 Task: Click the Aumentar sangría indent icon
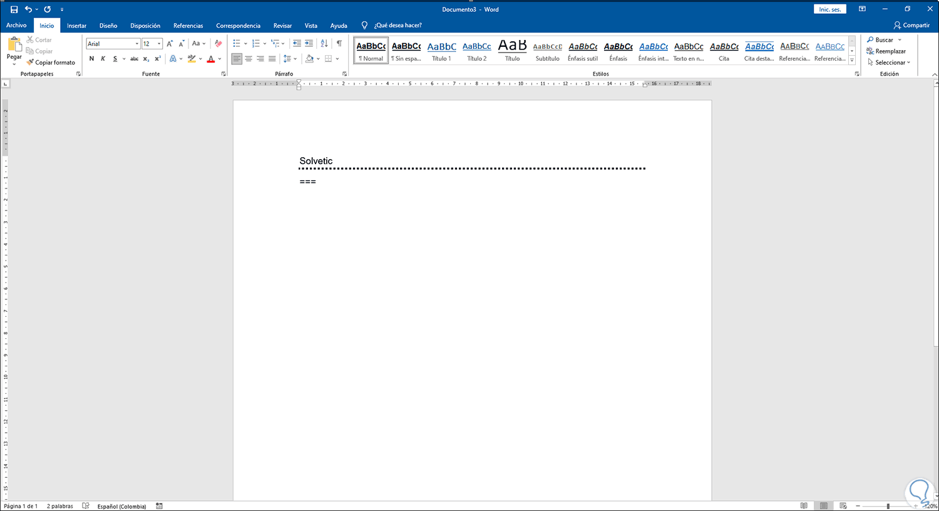click(x=308, y=44)
